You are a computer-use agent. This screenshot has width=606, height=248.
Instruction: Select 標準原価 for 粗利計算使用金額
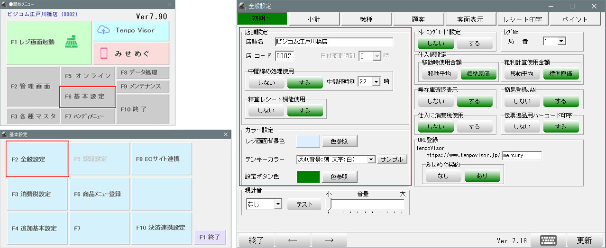(561, 73)
